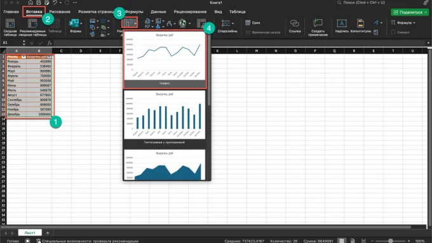The height and width of the screenshot is (243, 432).
Task: Click the WordArt icon
Action: (x=376, y=23)
